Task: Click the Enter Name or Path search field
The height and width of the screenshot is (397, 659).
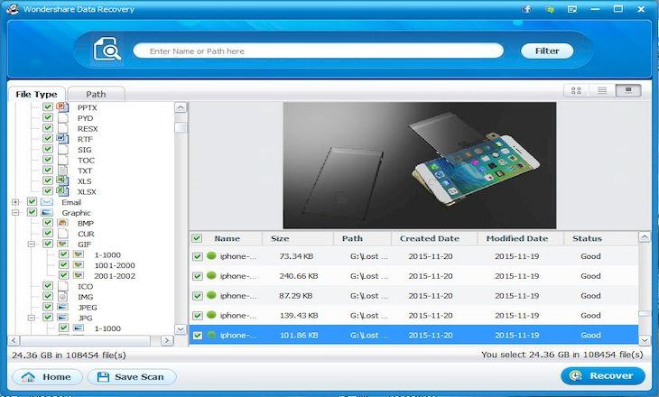Action: click(318, 51)
